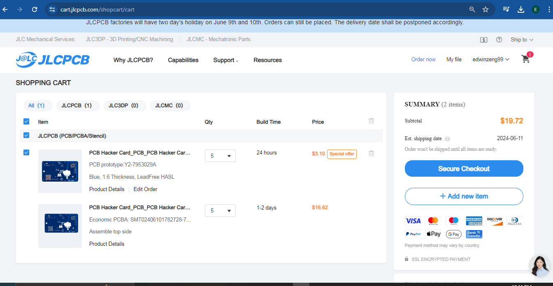Open the Why JLCPCB? menu item

[x=133, y=60]
